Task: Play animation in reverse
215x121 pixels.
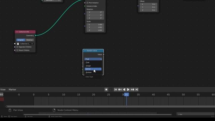Action: [124, 90]
